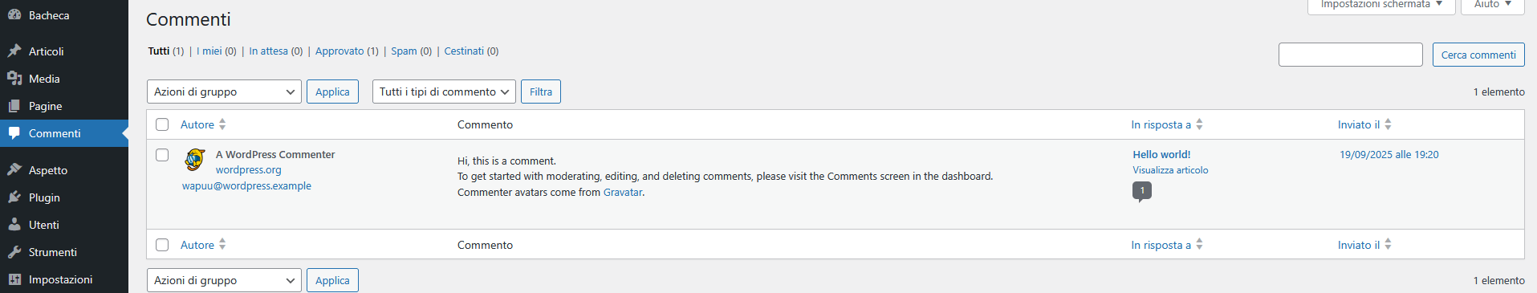Click the Cerca commenti button
The width and height of the screenshot is (1537, 293).
pos(1478,55)
